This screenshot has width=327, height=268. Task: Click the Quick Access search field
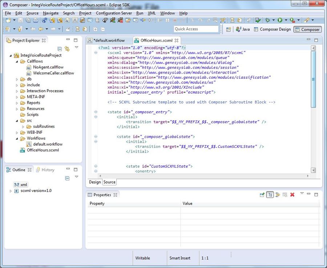[x=196, y=29]
